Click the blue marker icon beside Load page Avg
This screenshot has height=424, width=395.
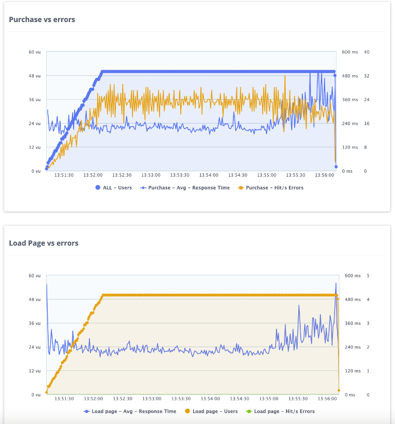pyautogui.click(x=86, y=411)
